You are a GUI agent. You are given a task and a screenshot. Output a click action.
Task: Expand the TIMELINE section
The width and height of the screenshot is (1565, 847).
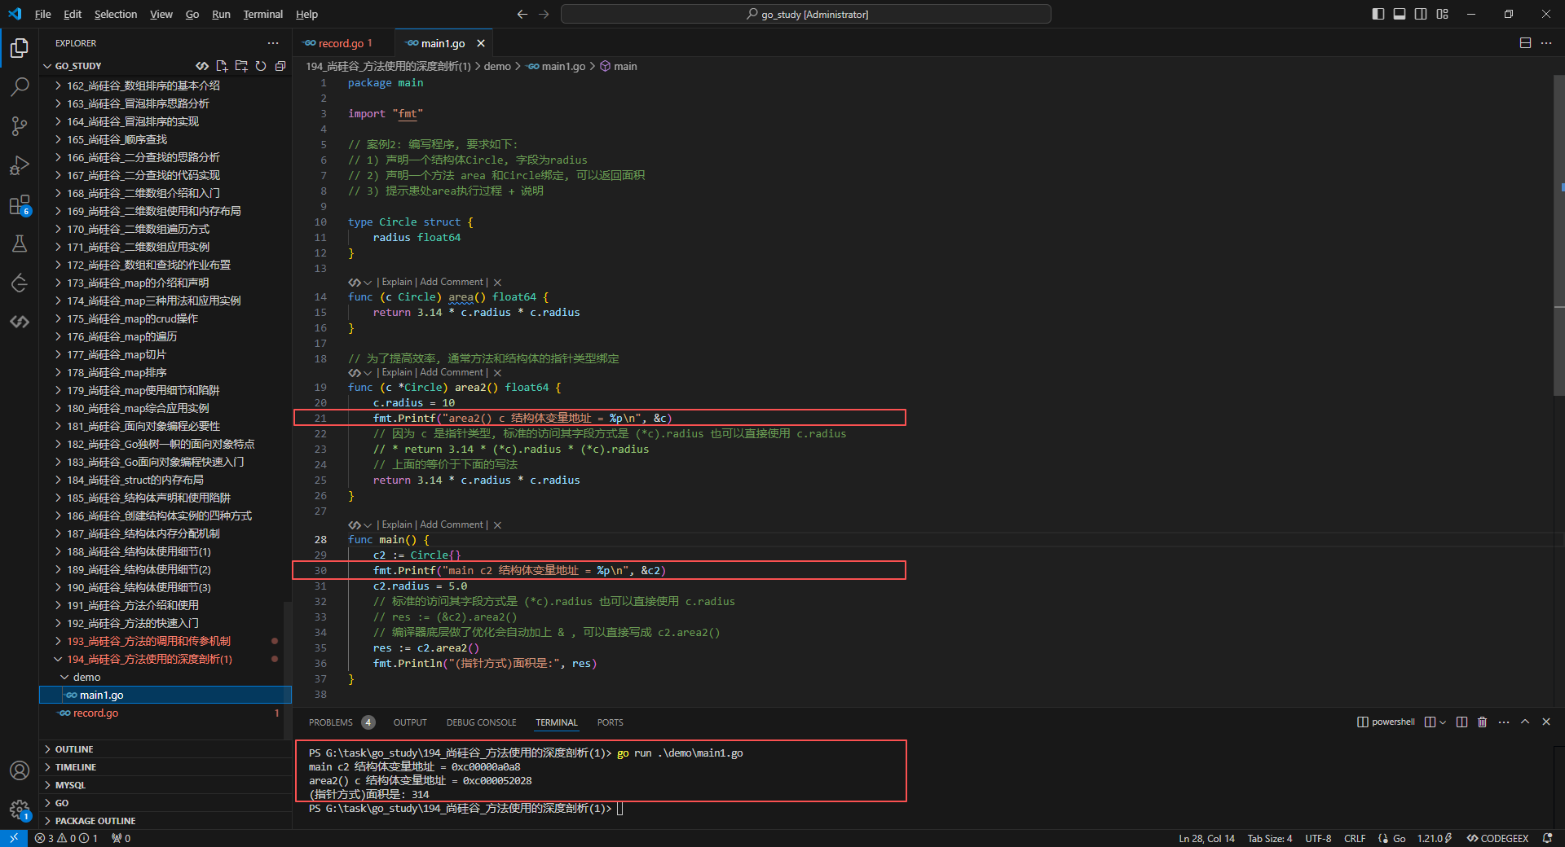165,767
